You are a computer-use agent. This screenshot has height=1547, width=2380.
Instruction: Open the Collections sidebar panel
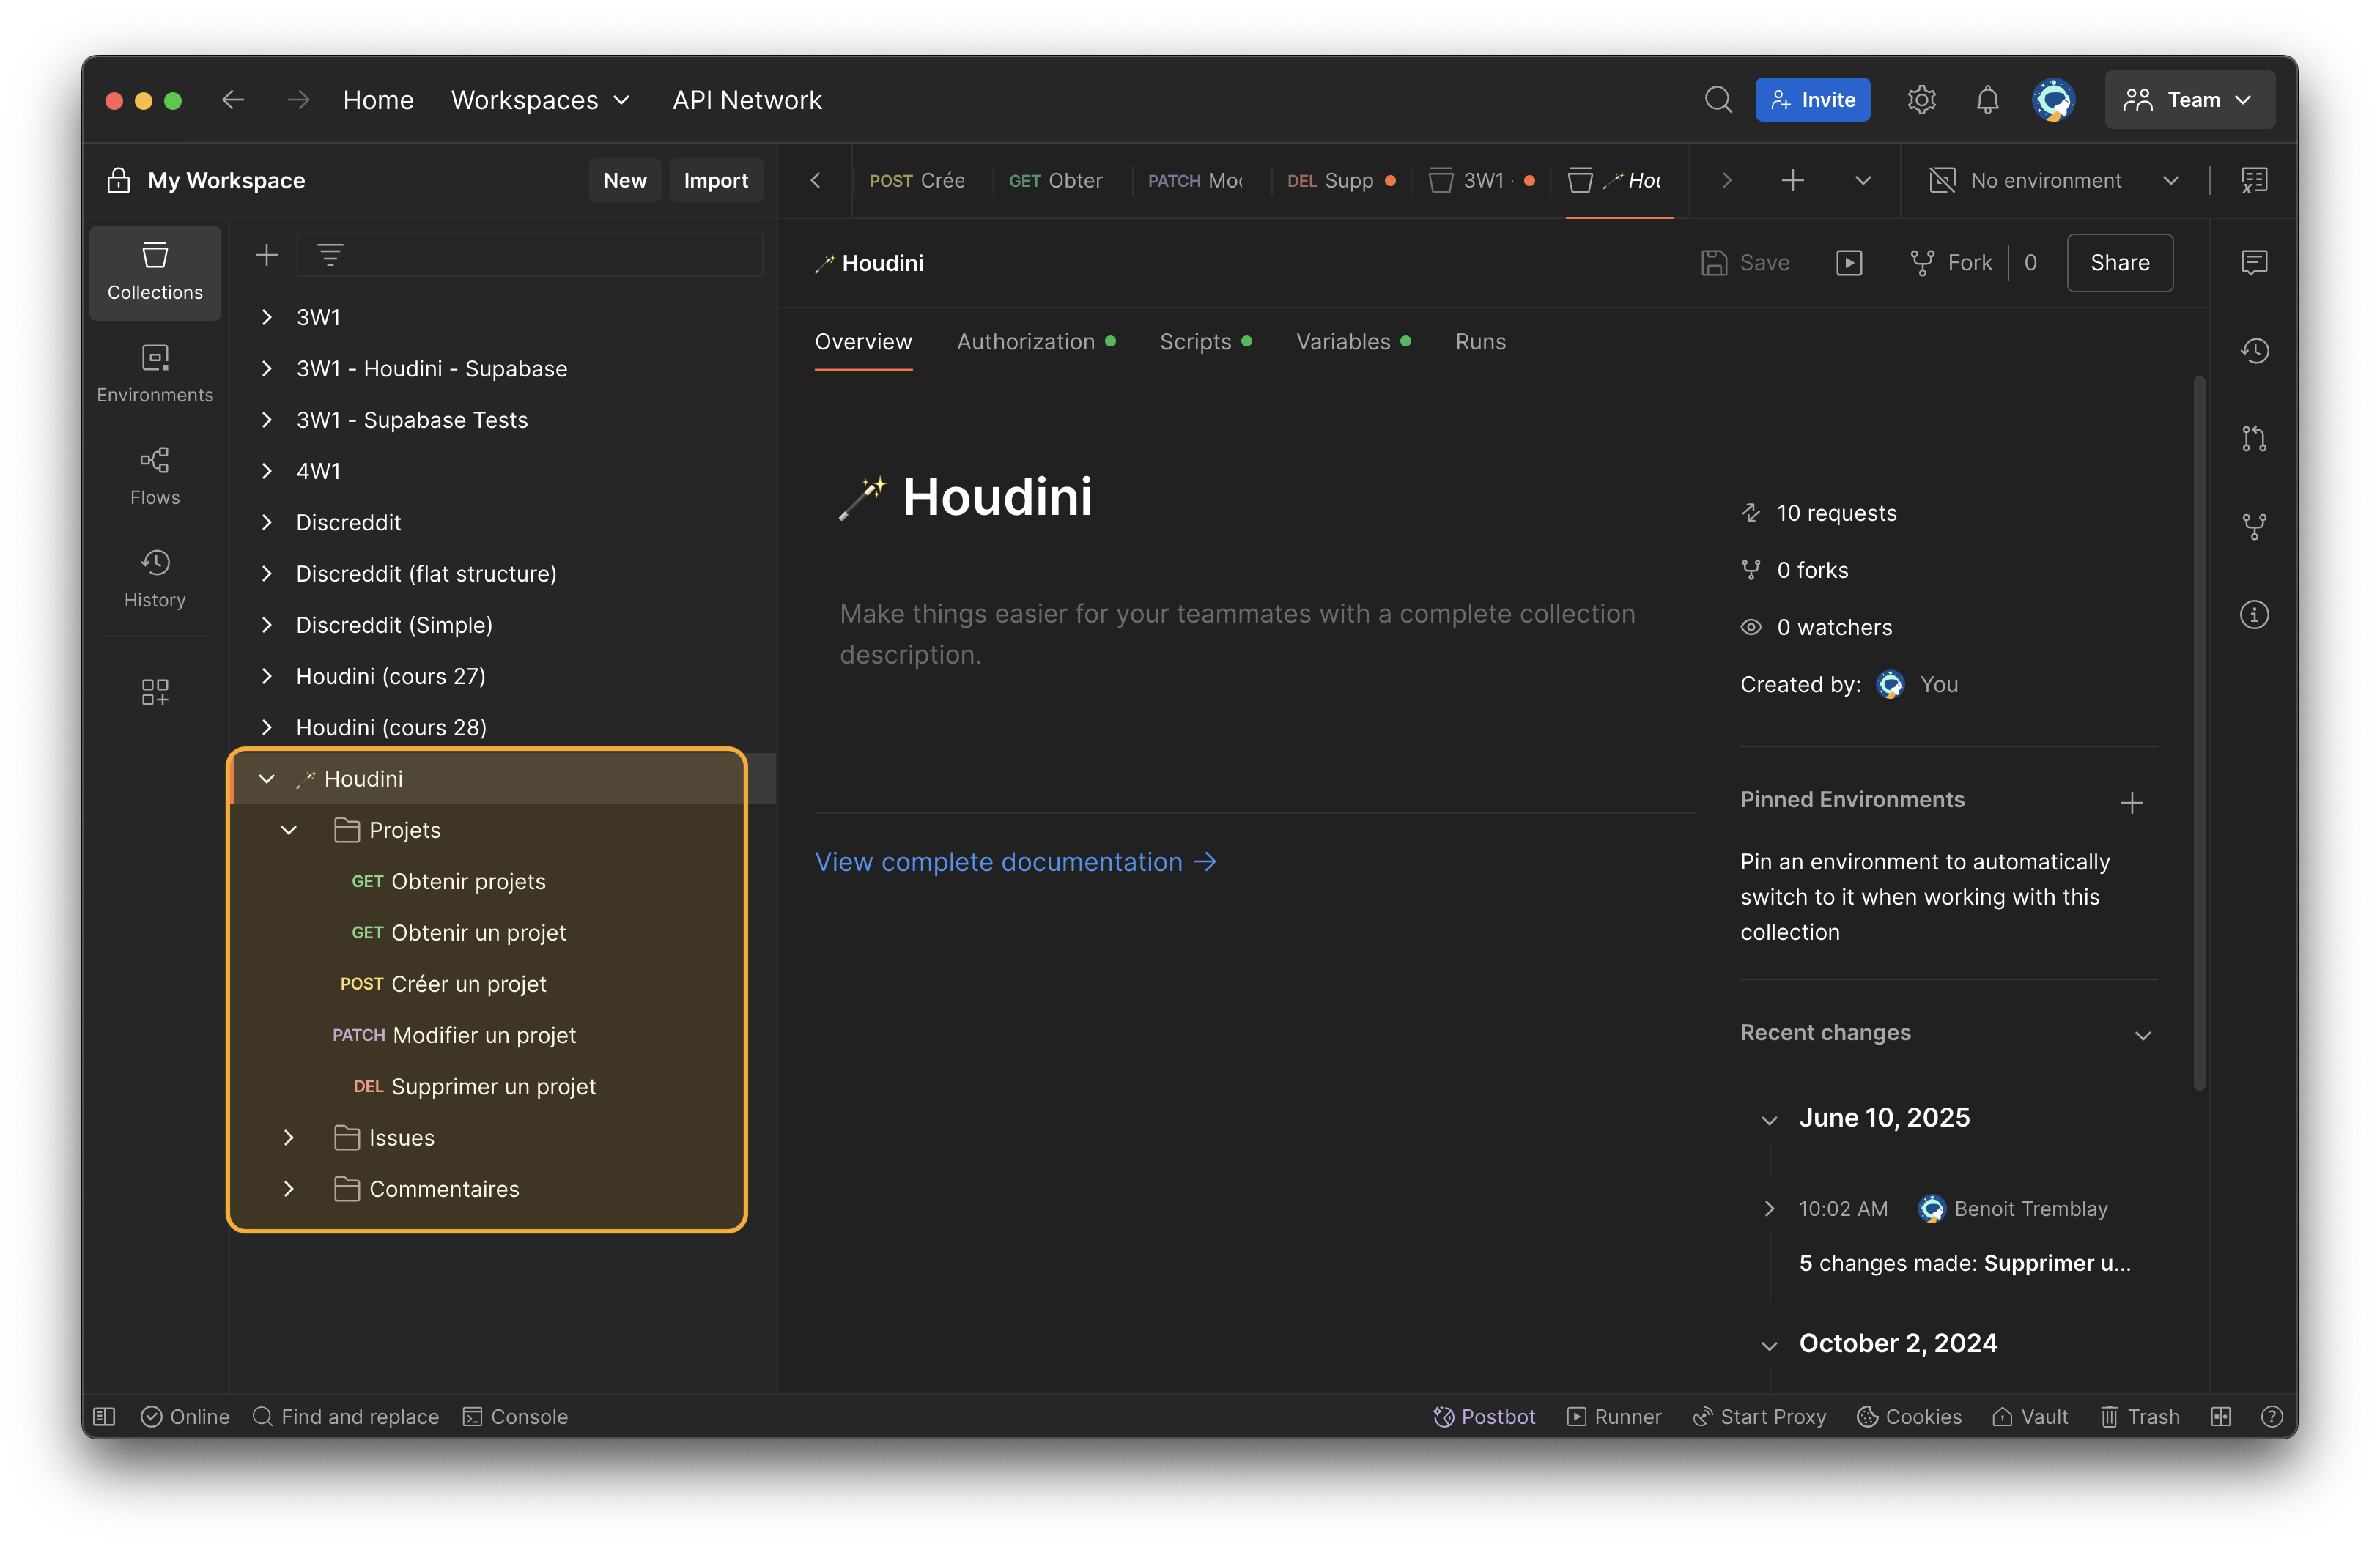(155, 272)
